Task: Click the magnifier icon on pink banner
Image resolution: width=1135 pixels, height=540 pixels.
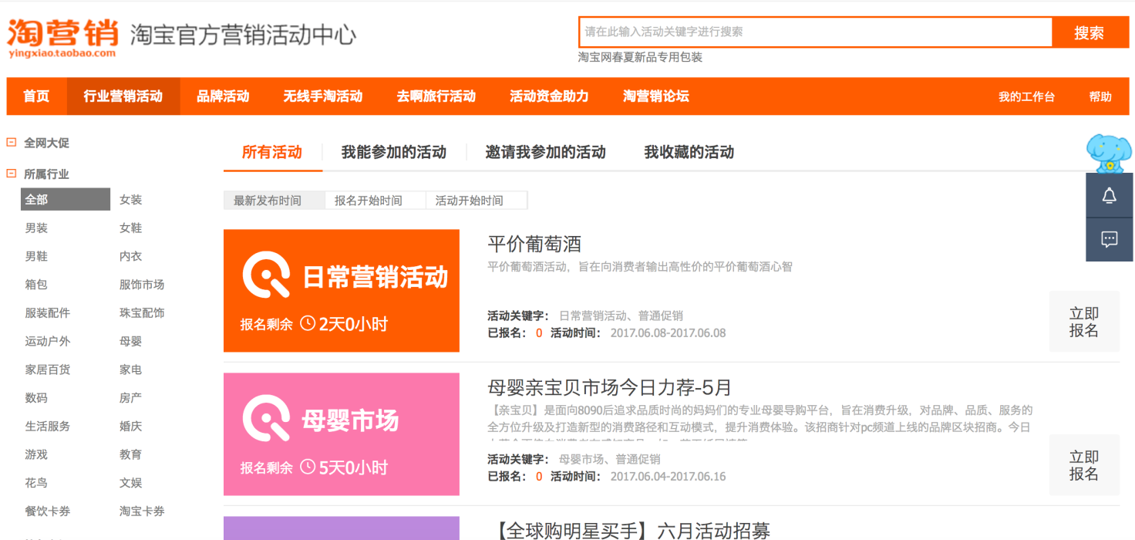Action: (266, 419)
